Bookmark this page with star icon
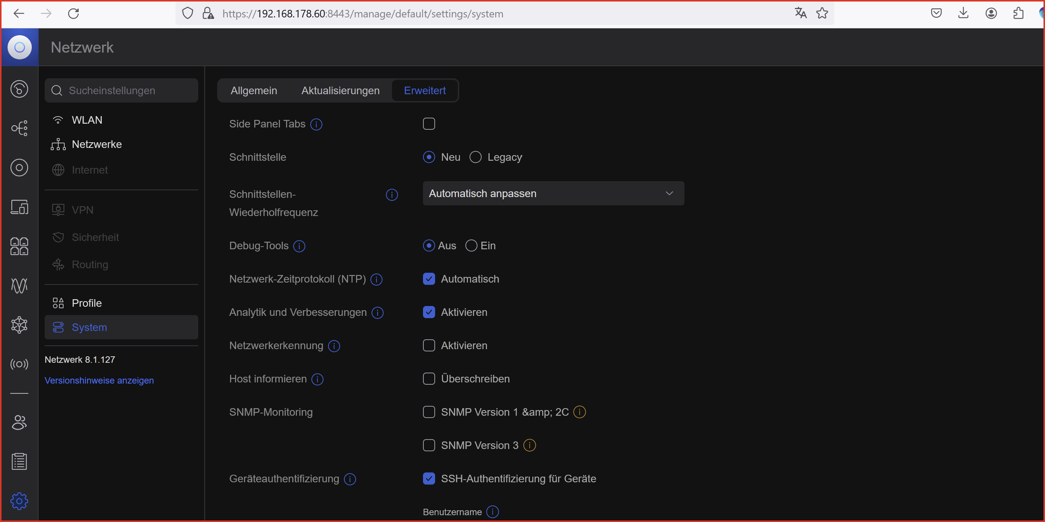1045x522 pixels. click(x=822, y=13)
